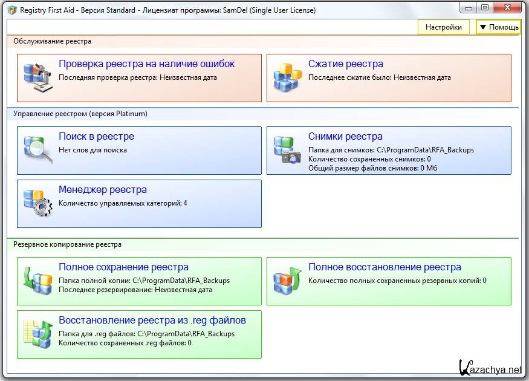Image resolution: width=529 pixels, height=381 pixels.
Task: Open the Настройки settings button
Action: 443,27
